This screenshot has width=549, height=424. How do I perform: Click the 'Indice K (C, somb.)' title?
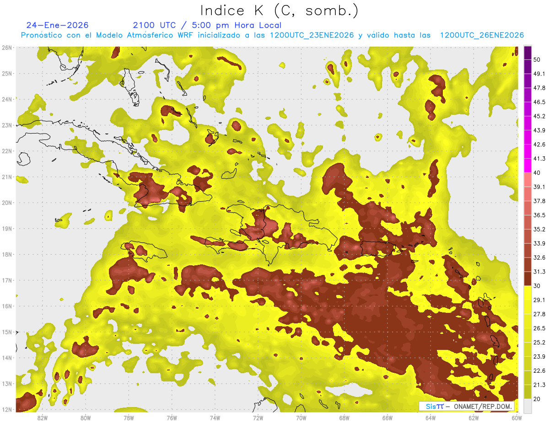280,11
